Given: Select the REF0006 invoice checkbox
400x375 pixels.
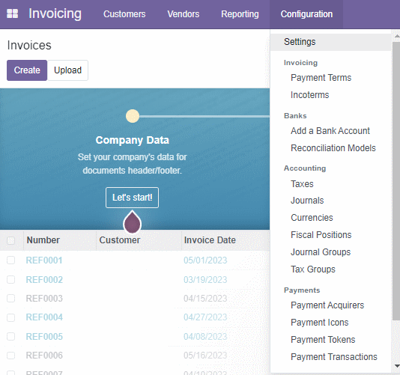Looking at the screenshot, I should (10, 356).
